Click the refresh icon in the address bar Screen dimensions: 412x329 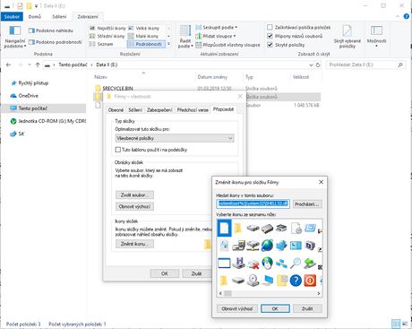tap(318, 65)
